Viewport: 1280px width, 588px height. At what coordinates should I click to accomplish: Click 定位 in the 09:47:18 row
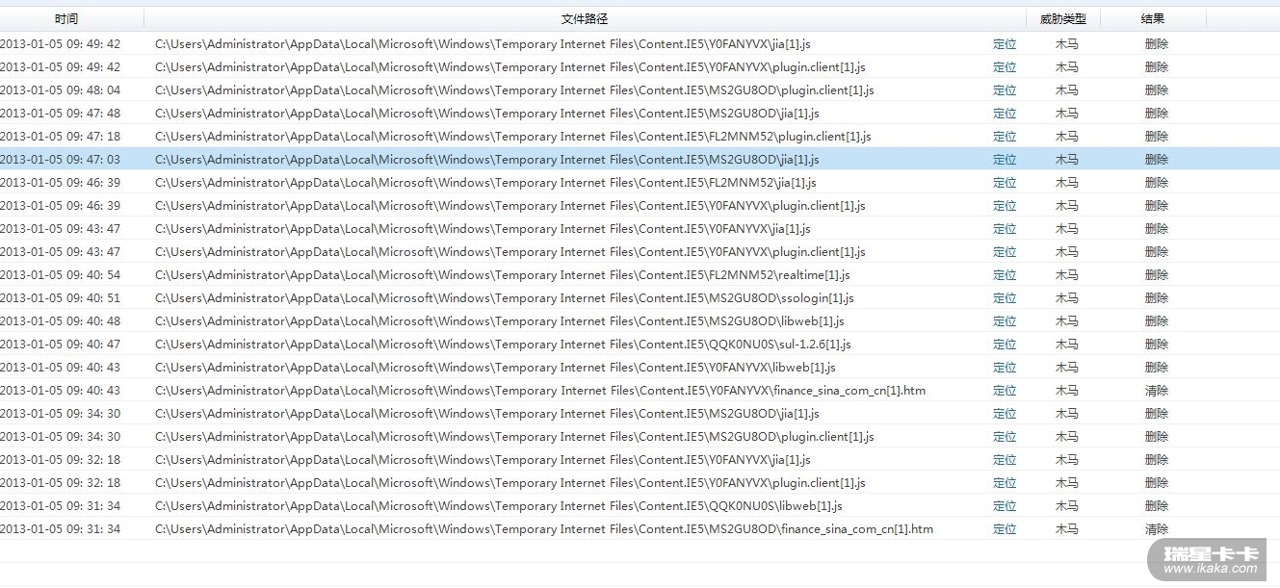(1005, 137)
